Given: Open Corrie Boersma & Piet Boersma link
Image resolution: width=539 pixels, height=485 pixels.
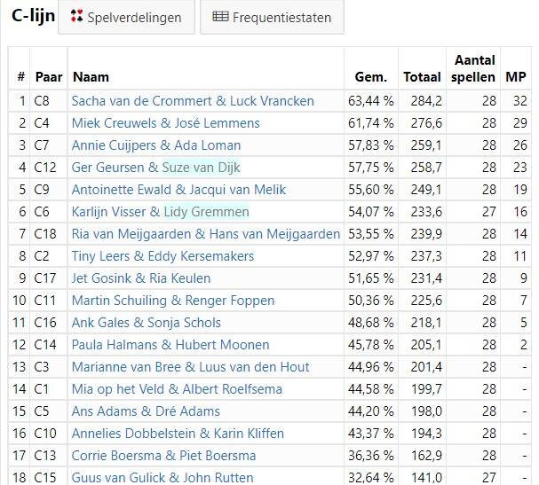Looking at the screenshot, I should 163,456.
